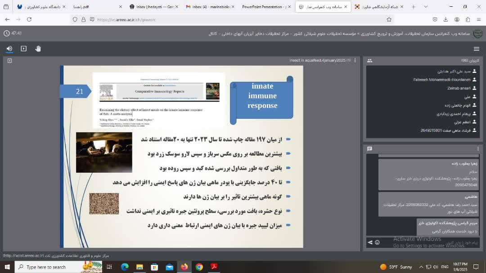Send the chat message arrow
Screen dimensions: 486x273
click(370, 242)
